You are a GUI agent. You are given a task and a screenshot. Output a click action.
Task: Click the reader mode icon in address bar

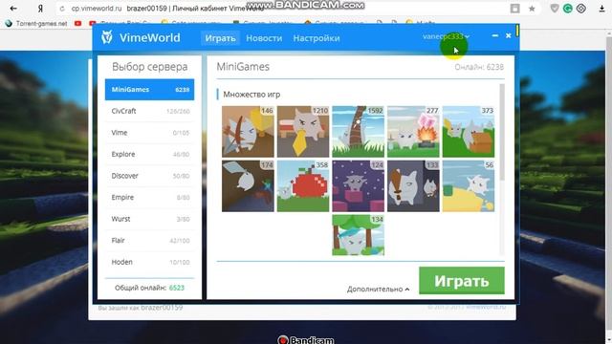[x=514, y=9]
